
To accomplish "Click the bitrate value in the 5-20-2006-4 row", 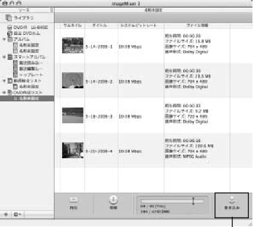I will click(130, 151).
